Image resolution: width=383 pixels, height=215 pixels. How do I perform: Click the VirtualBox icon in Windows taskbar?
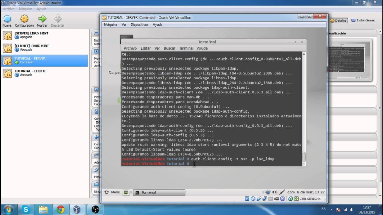pyautogui.click(x=77, y=210)
